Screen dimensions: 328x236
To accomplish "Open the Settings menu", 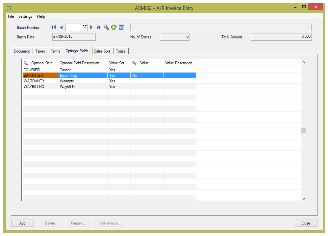I will (25, 16).
